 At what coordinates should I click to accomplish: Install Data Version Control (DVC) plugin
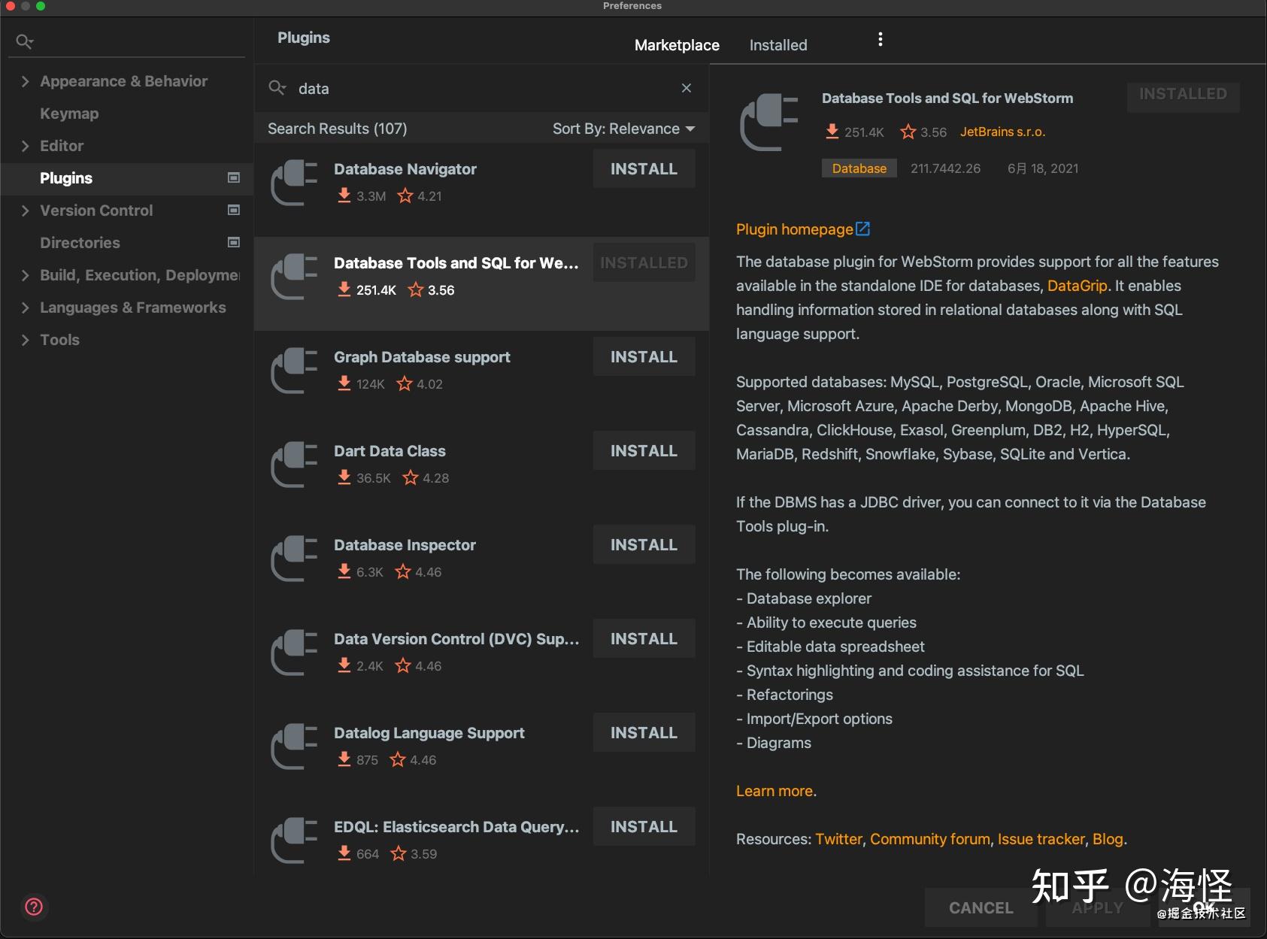(644, 638)
